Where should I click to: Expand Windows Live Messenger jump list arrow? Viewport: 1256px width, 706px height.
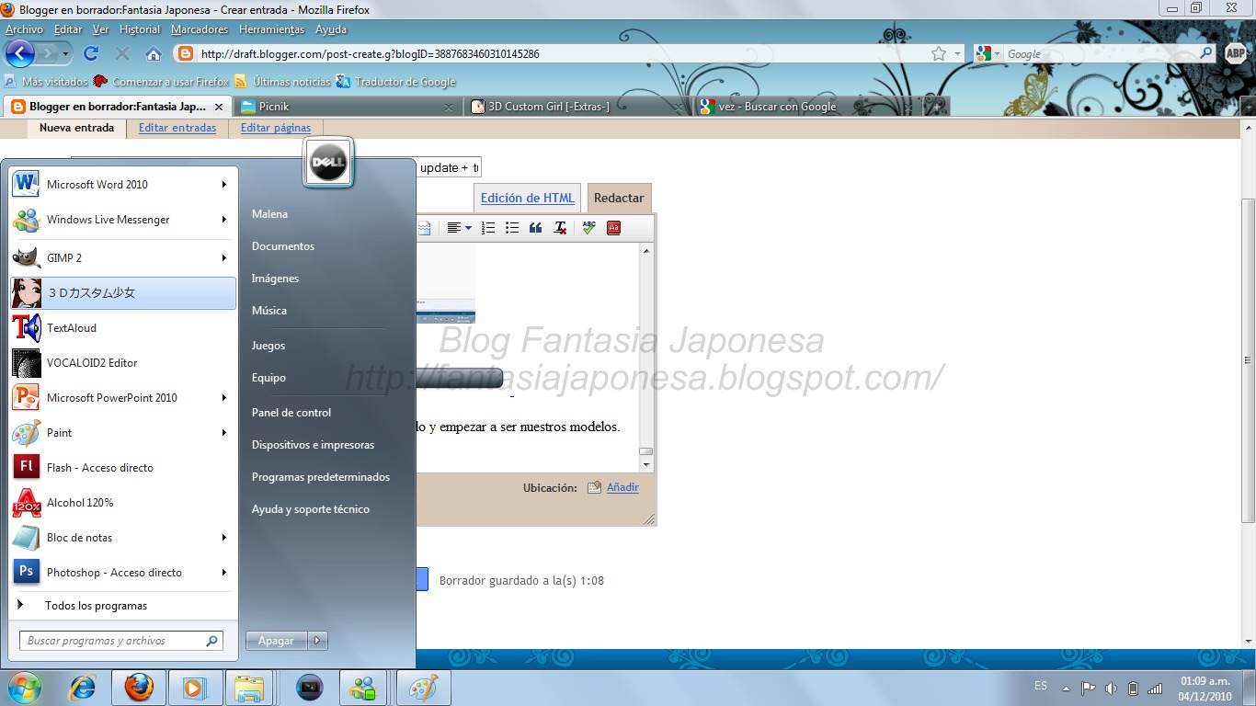point(224,220)
